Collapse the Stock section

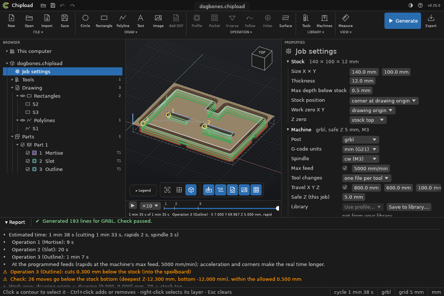[x=288, y=61]
